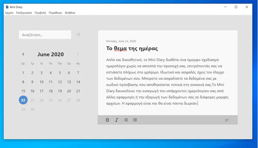The width and height of the screenshot is (258, 148).
Task: Click the 'Κυ' weekday header
Action: tap(78, 63)
